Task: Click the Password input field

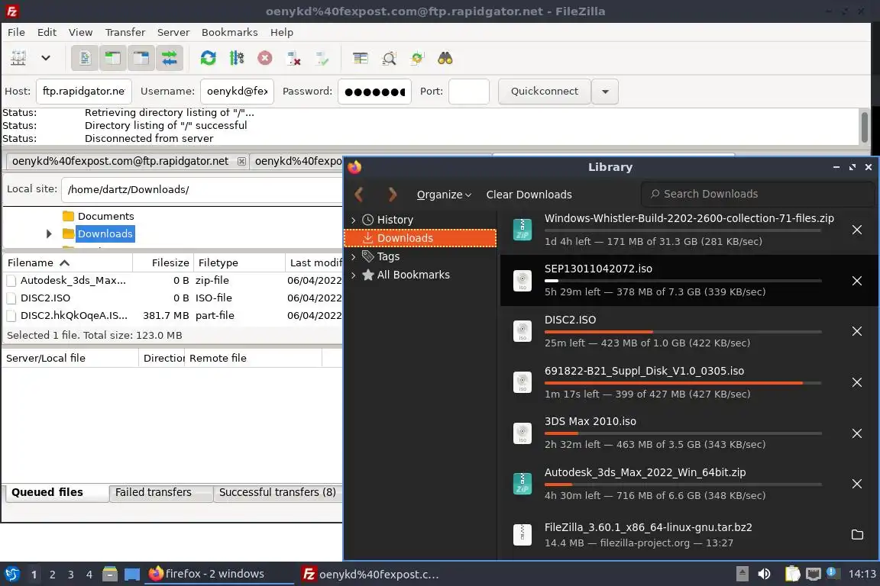Action: click(x=374, y=92)
